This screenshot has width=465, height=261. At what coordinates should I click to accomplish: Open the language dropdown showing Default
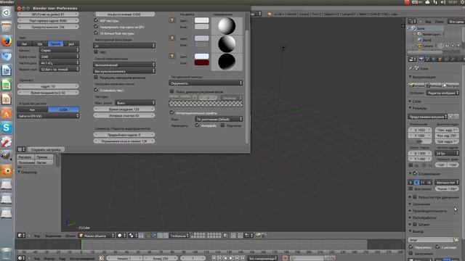pos(219,119)
